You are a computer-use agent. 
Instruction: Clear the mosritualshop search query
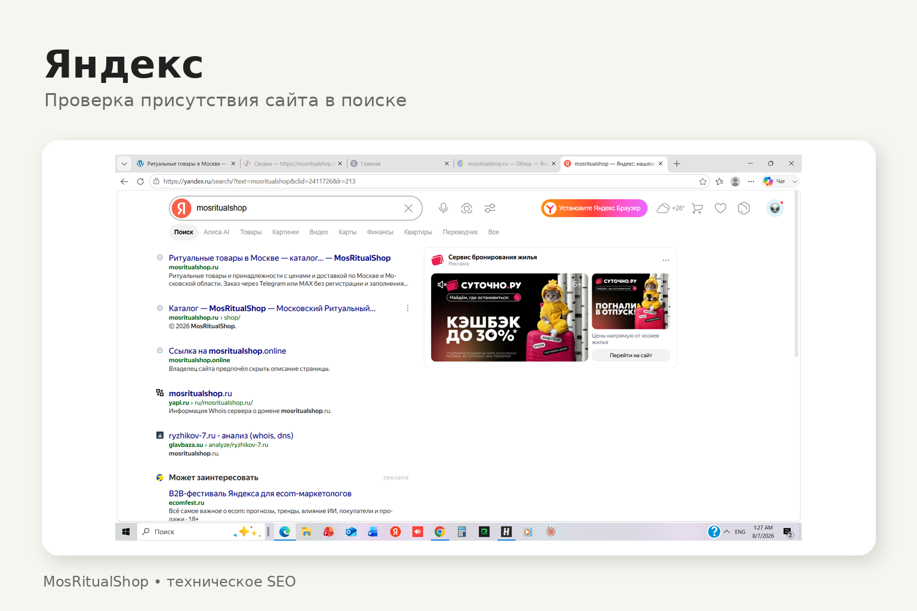[408, 208]
